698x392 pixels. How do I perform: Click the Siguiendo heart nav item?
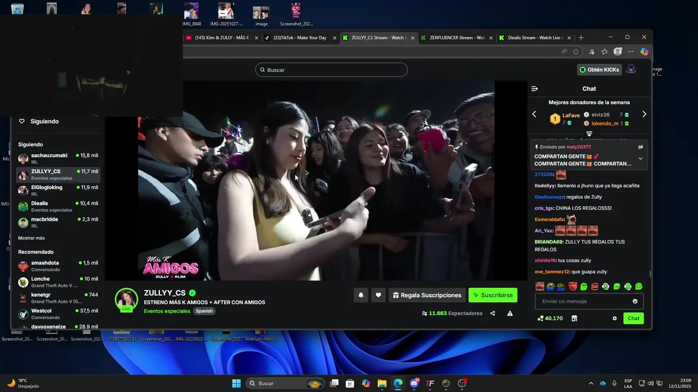pos(39,121)
